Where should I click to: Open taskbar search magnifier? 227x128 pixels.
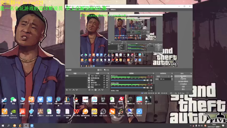click(x=9, y=126)
